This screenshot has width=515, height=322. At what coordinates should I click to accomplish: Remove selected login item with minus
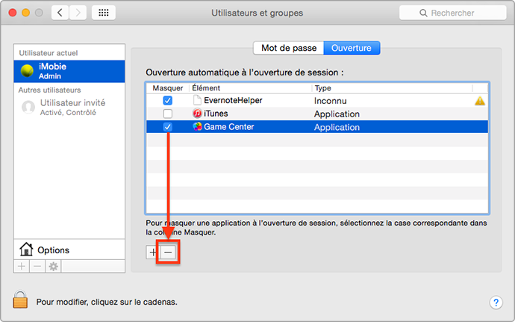(168, 253)
